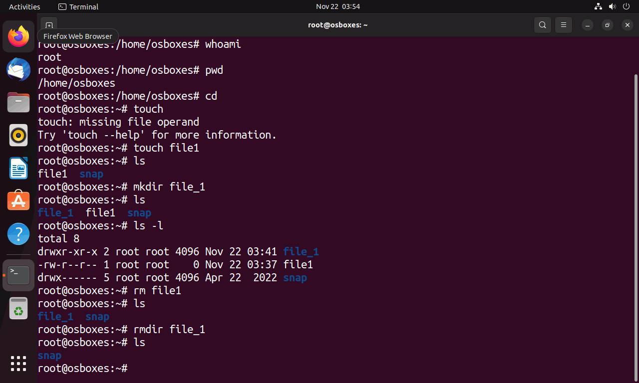
Task: Open the network status indicator
Action: [x=599, y=6]
